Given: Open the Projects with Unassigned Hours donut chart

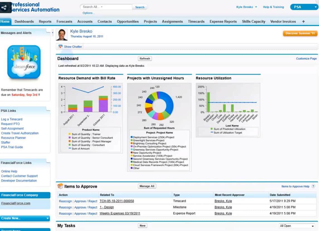Looking at the screenshot, I should click(x=159, y=127).
